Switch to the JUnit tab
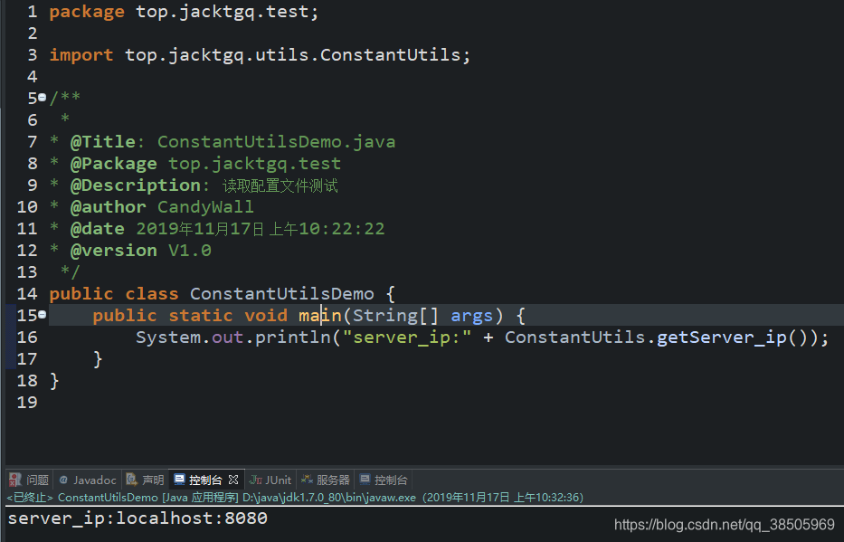Image resolution: width=844 pixels, height=542 pixels. [x=270, y=480]
